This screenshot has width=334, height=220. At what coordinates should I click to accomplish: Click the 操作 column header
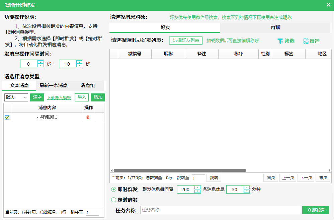pyautogui.click(x=89, y=107)
